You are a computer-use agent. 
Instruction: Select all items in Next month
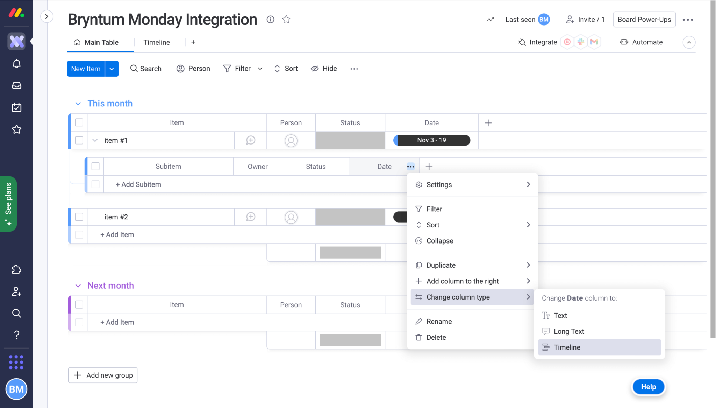tap(79, 304)
